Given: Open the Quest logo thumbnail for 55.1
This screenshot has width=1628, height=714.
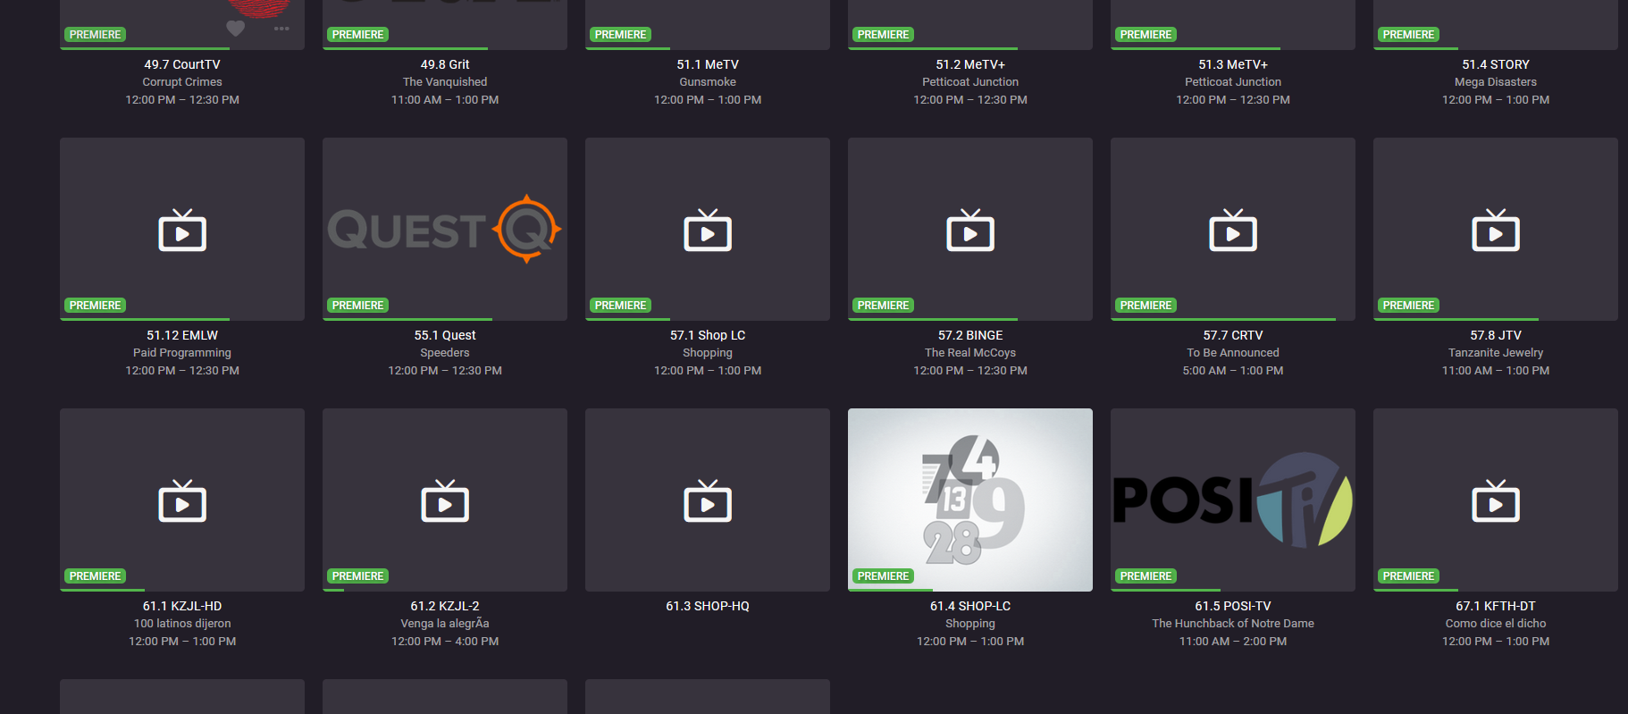Looking at the screenshot, I should point(444,229).
